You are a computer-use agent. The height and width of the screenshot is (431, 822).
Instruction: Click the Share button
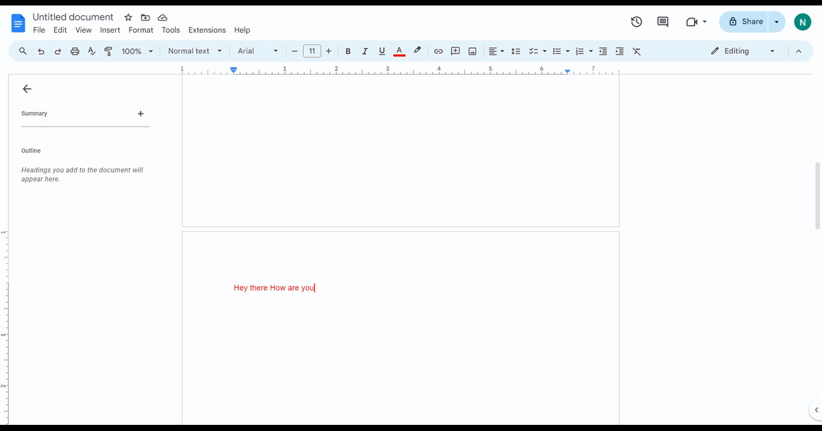744,22
